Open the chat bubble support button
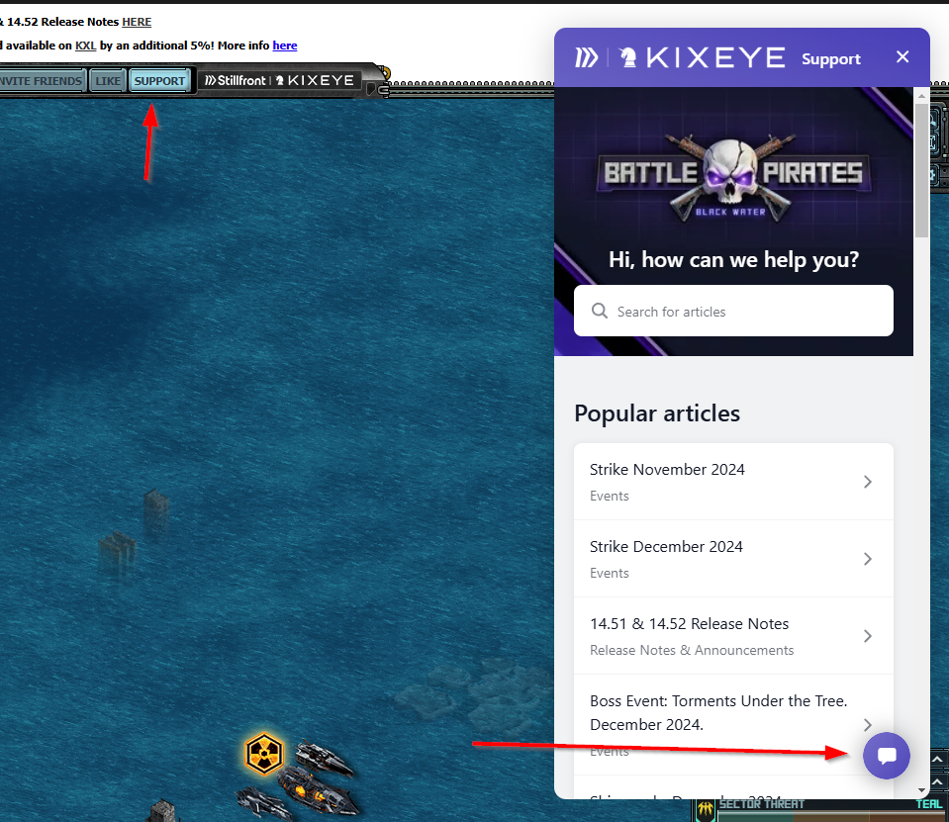949x822 pixels. point(887,756)
